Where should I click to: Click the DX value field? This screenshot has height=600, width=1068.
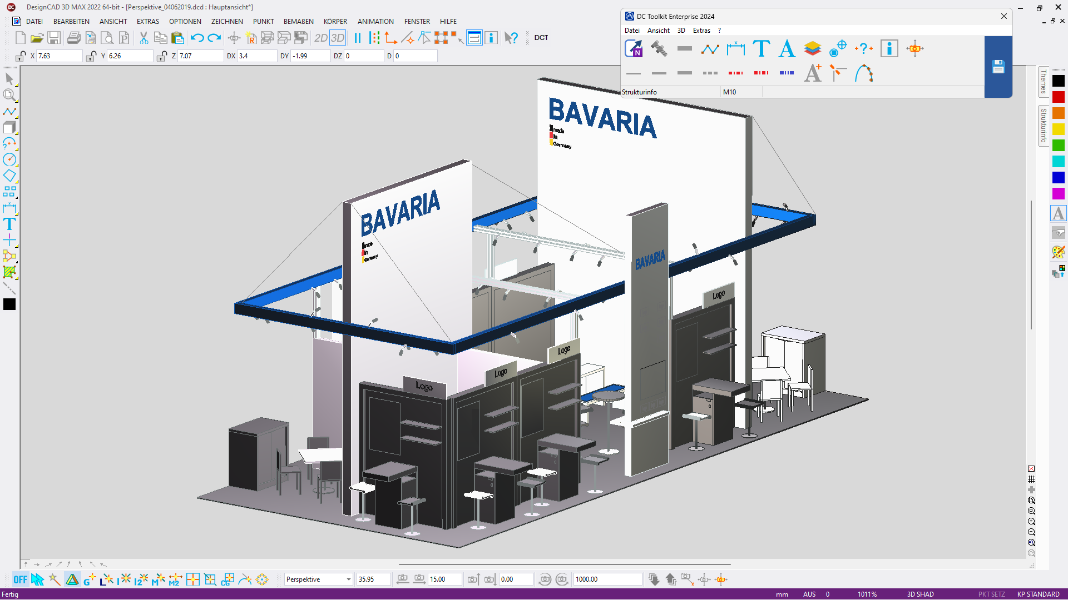tap(257, 56)
